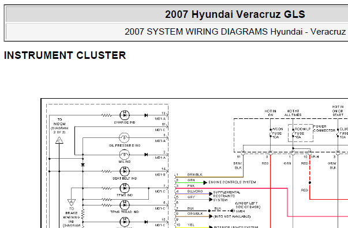The height and width of the screenshot is (228, 348).
Task: Click the '2007 SYSTEM WIRING DIAGRAMS' subtitle line
Action: (x=236, y=32)
